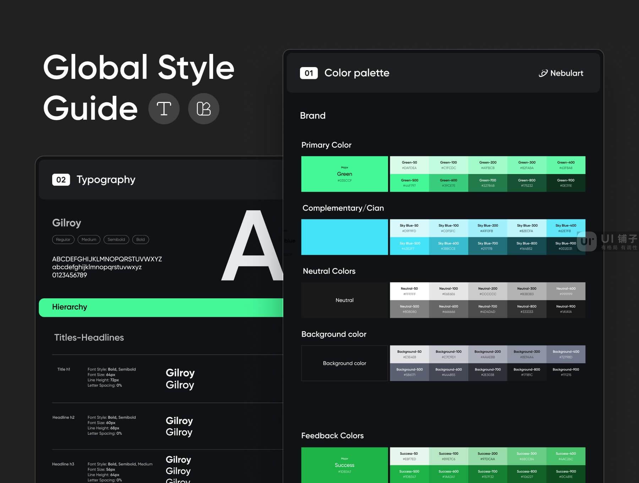The height and width of the screenshot is (483, 639).
Task: Pick the Sky Blue-500 swatch
Action: click(x=410, y=246)
